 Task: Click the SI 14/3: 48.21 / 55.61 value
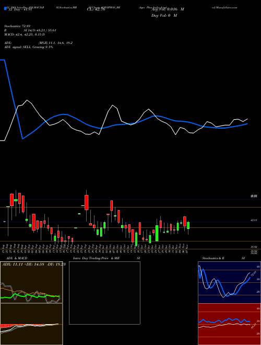40,30
